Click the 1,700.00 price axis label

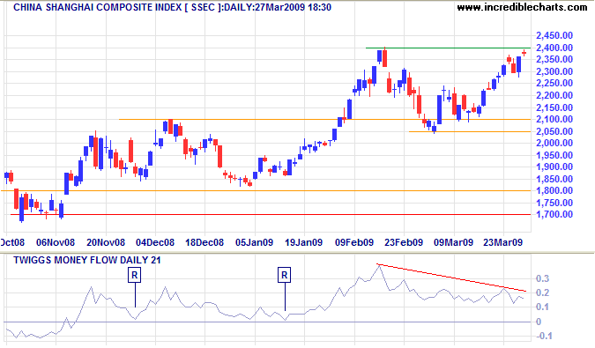tap(554, 215)
